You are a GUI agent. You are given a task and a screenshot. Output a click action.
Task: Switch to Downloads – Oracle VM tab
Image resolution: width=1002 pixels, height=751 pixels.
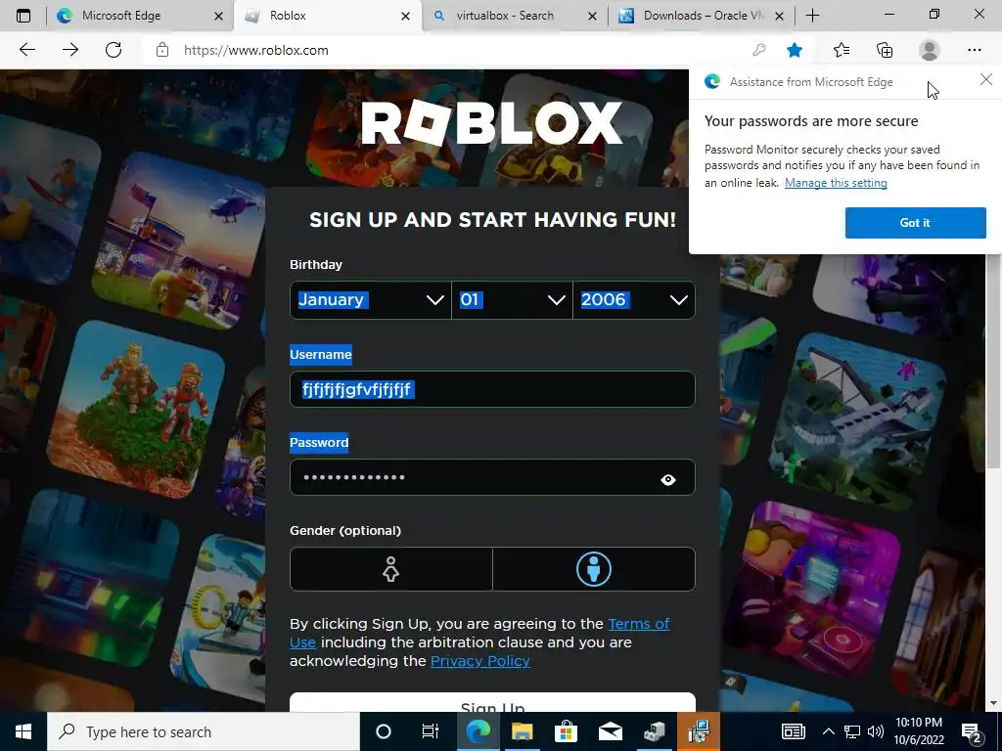[x=700, y=16]
